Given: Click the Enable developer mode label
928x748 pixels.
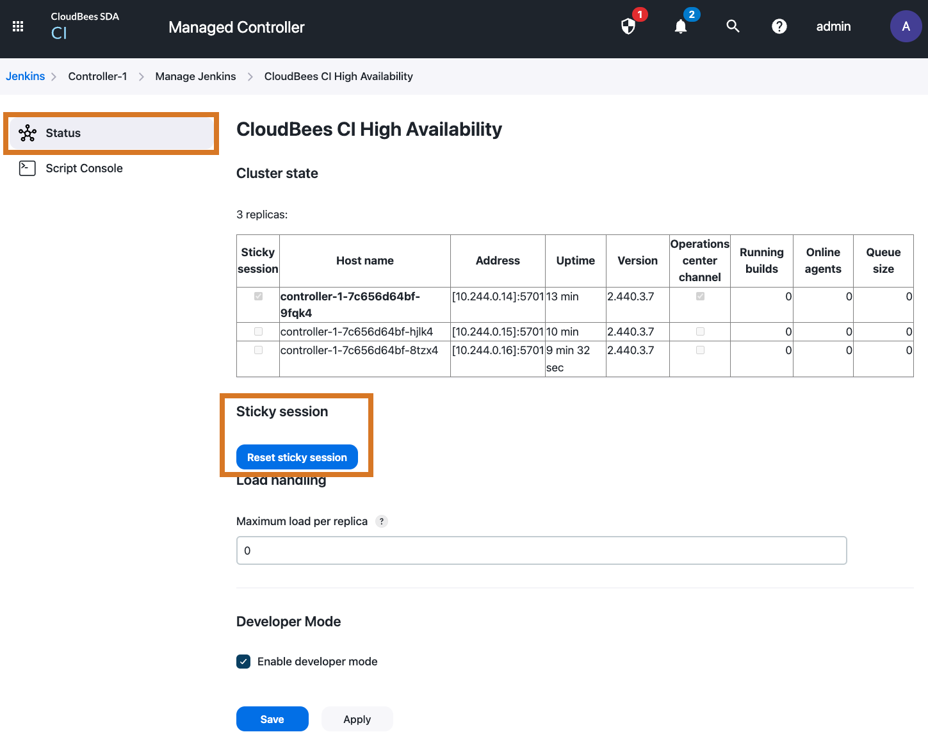Looking at the screenshot, I should click(317, 662).
